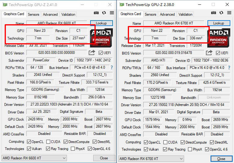Switch to Validation tab in GPU-Z 2.41.0
Viewport: 234px width, 163px height.
pyautogui.click(x=68, y=14)
